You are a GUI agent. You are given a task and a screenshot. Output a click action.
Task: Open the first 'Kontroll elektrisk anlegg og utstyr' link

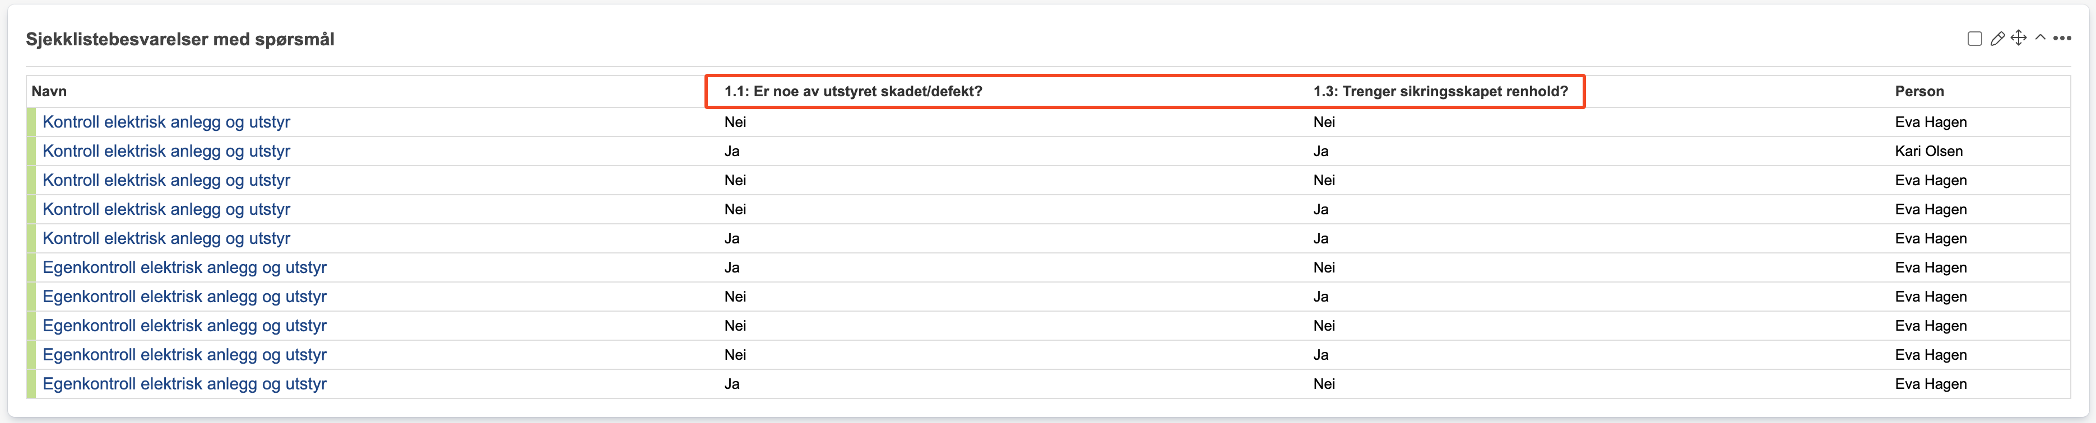click(166, 122)
